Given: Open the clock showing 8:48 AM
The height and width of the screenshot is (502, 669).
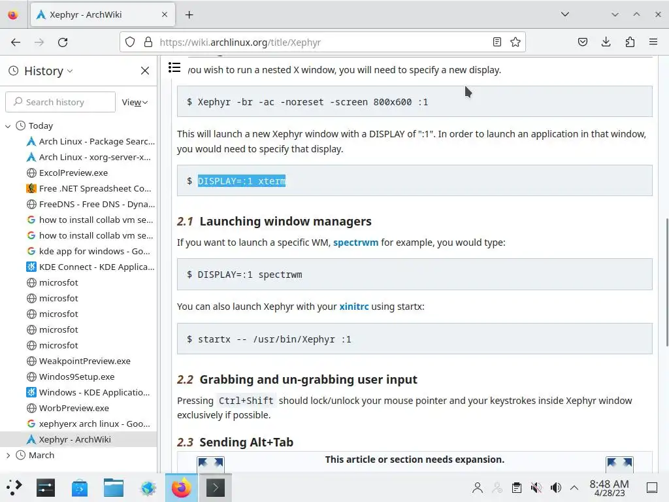Looking at the screenshot, I should (610, 488).
